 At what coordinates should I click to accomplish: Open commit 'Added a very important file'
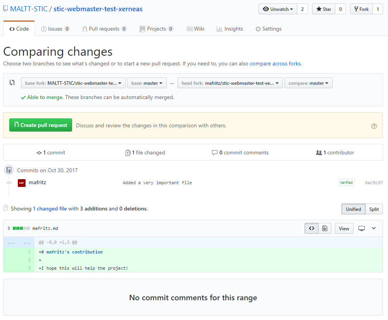[x=157, y=183]
